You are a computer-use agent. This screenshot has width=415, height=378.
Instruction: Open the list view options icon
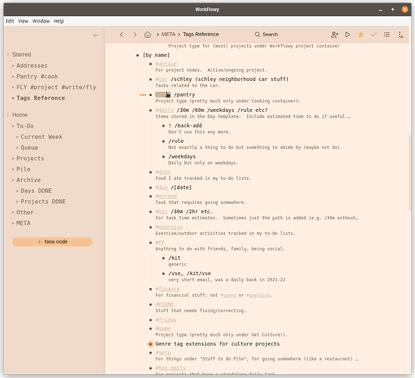[x=386, y=35]
